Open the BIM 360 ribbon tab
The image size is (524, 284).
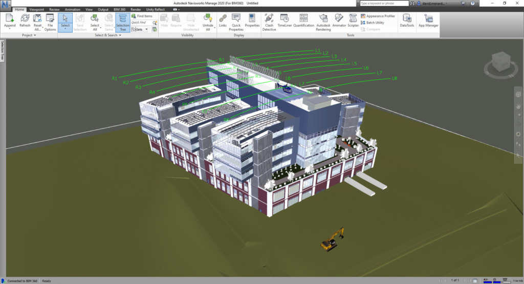pos(119,9)
